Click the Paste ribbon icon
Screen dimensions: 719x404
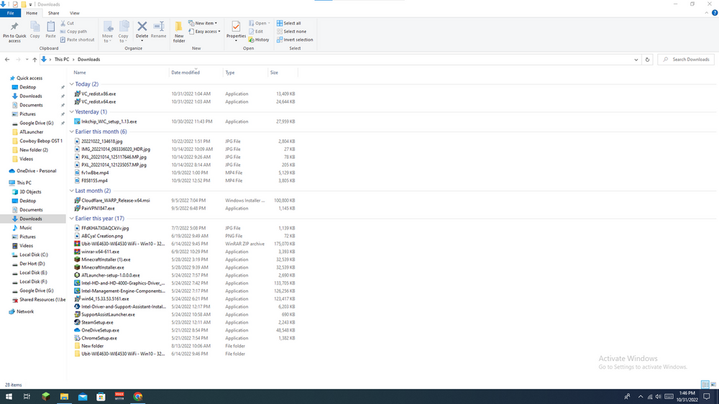tap(50, 30)
